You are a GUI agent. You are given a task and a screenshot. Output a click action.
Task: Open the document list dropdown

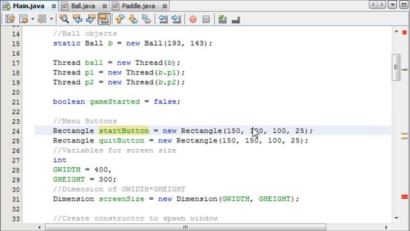pyautogui.click(x=392, y=4)
